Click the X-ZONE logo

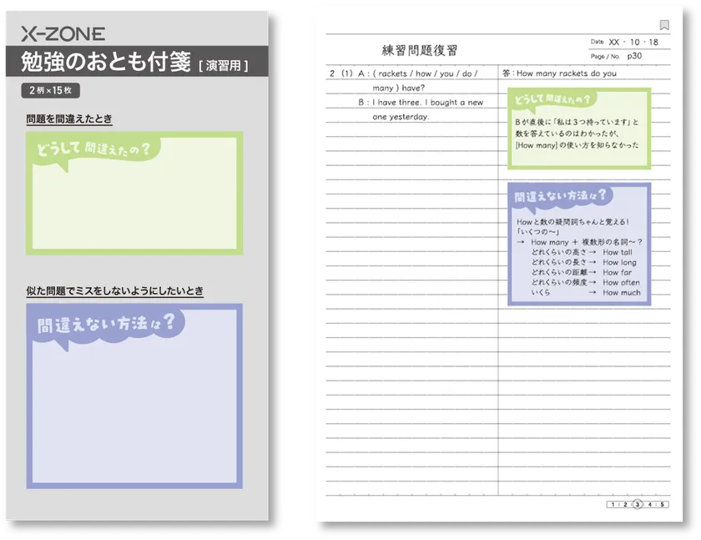63,34
